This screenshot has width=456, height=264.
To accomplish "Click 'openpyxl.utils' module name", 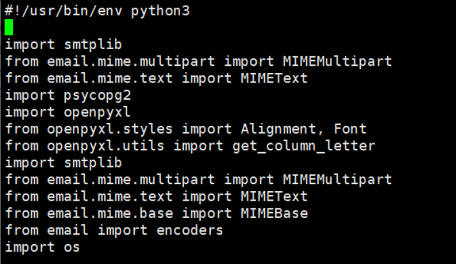I will click(105, 146).
